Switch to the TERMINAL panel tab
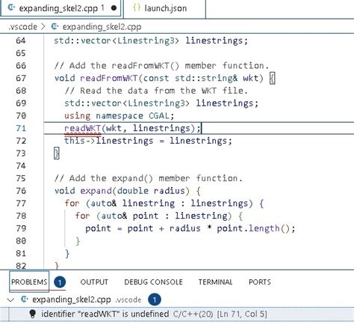The image size is (354, 334). pyautogui.click(x=215, y=282)
